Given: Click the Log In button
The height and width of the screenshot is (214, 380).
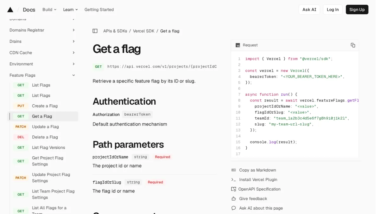Looking at the screenshot, I should tap(332, 10).
